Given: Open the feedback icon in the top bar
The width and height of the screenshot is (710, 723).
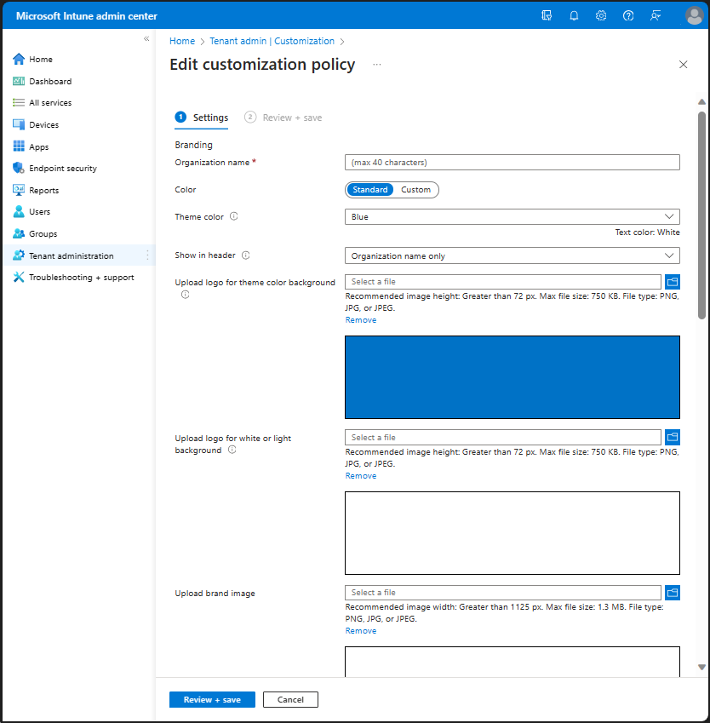Looking at the screenshot, I should [x=656, y=14].
